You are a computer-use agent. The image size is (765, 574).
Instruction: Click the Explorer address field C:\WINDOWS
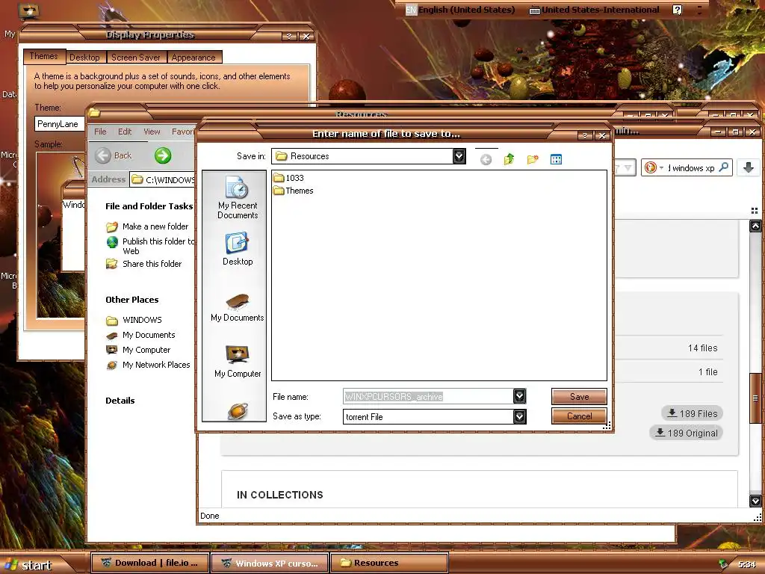[163, 179]
